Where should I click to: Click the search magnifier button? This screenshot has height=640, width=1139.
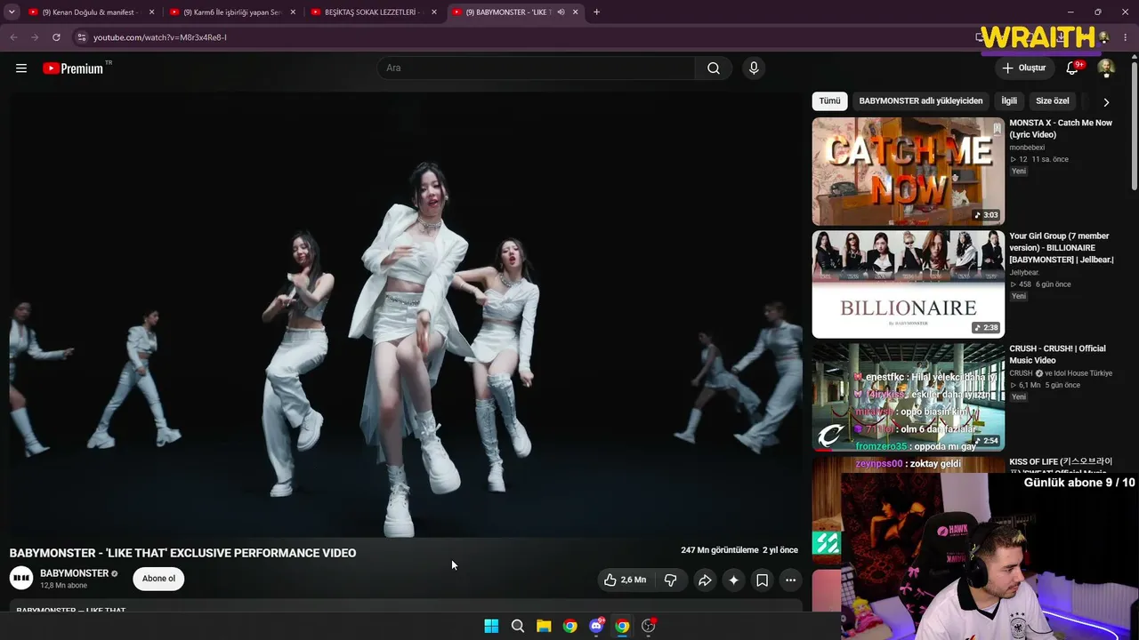click(x=714, y=68)
